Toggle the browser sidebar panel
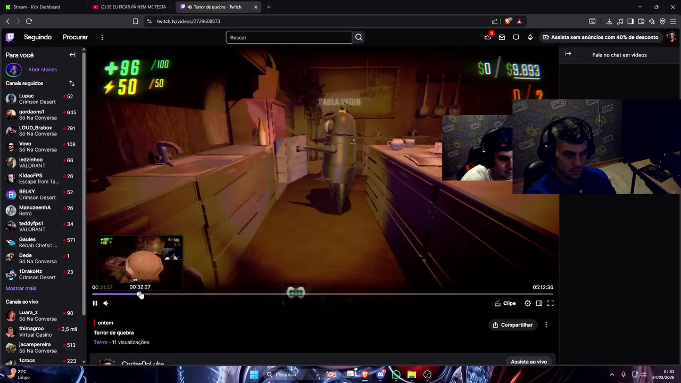The width and height of the screenshot is (681, 383). 630,21
